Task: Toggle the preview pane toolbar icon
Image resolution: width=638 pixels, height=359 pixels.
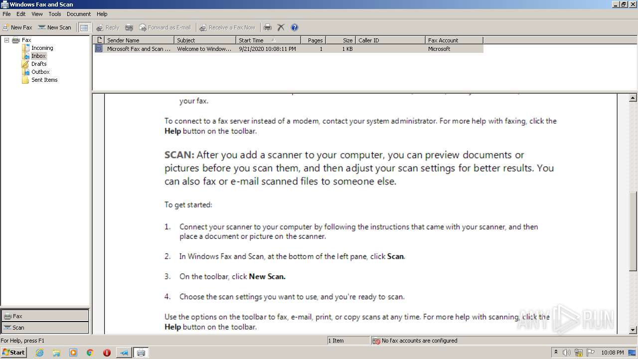Action: [84, 27]
